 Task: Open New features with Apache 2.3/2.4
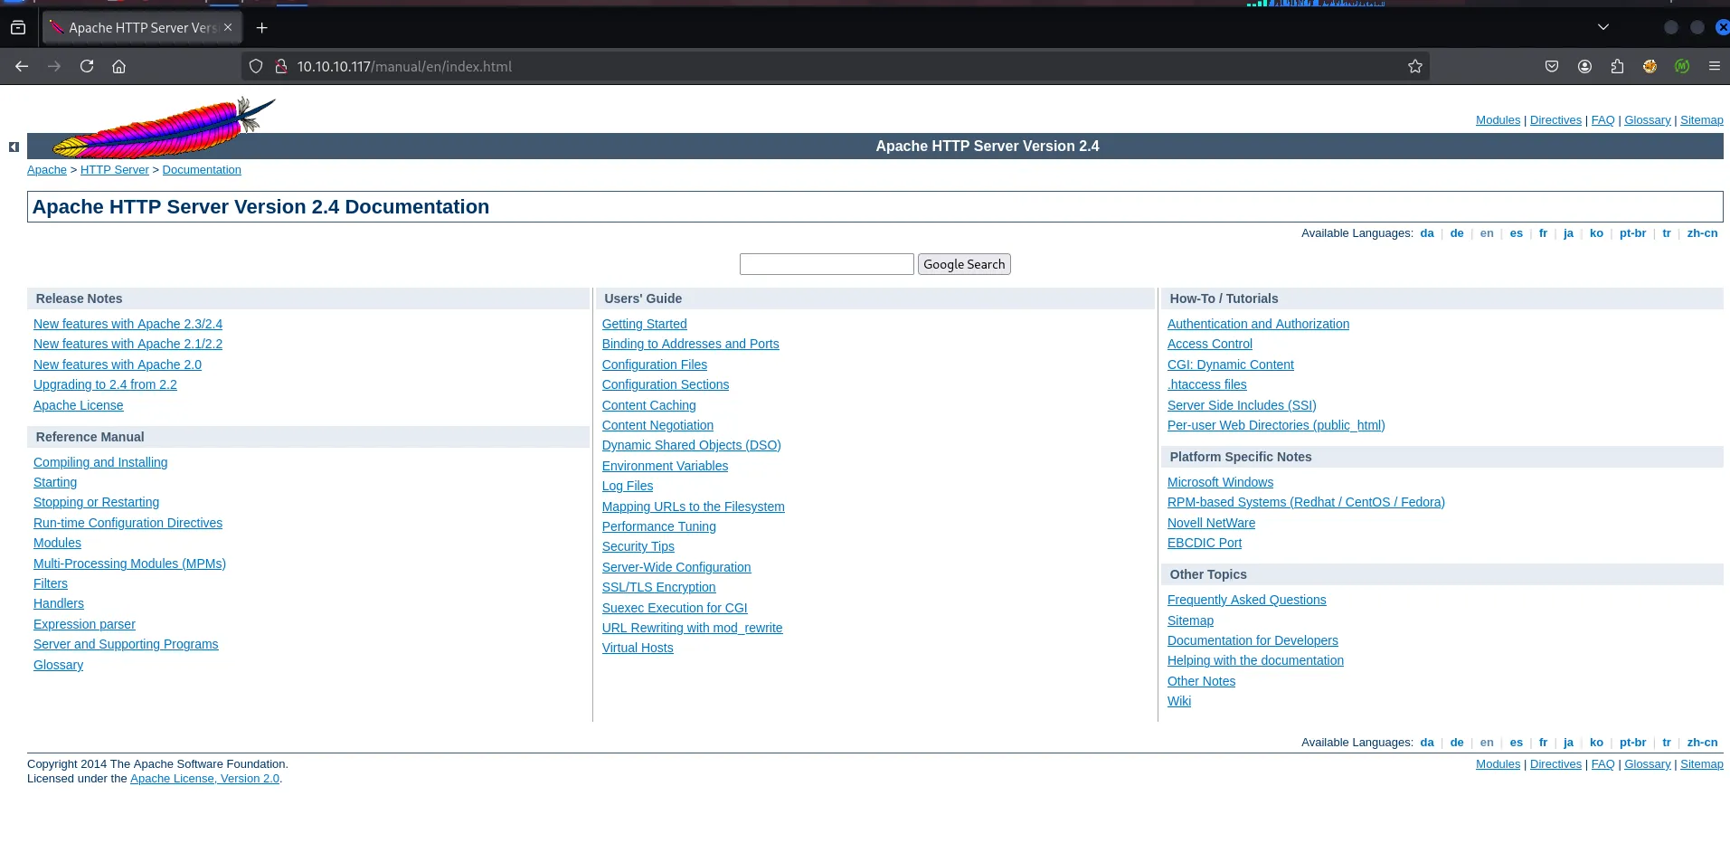(x=128, y=324)
